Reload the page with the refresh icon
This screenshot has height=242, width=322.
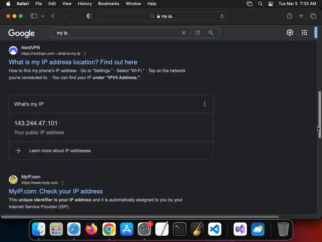[x=222, y=16]
